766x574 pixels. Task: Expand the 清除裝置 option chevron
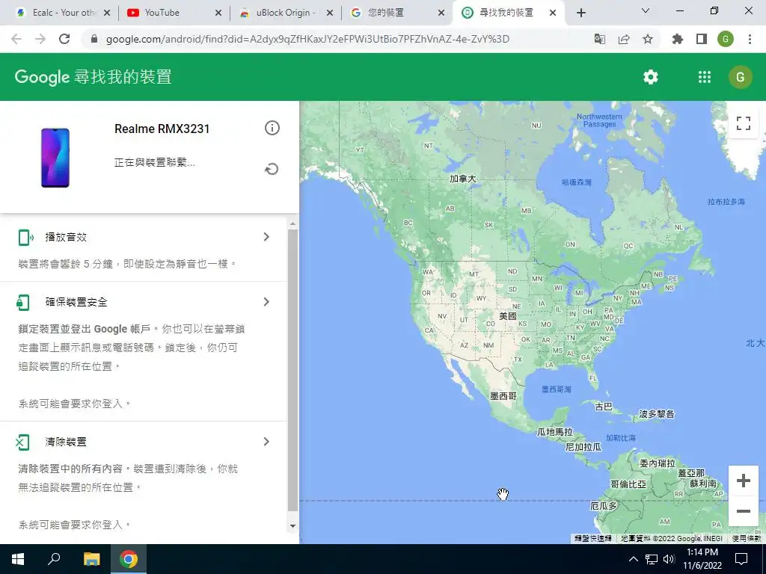[266, 442]
